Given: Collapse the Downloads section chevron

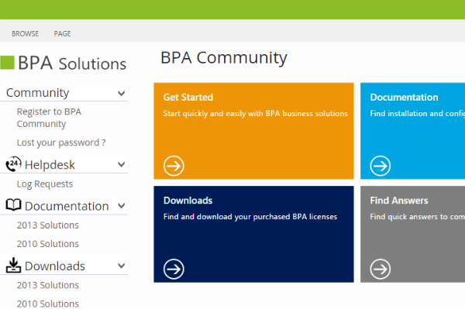Looking at the screenshot, I should pos(122,266).
